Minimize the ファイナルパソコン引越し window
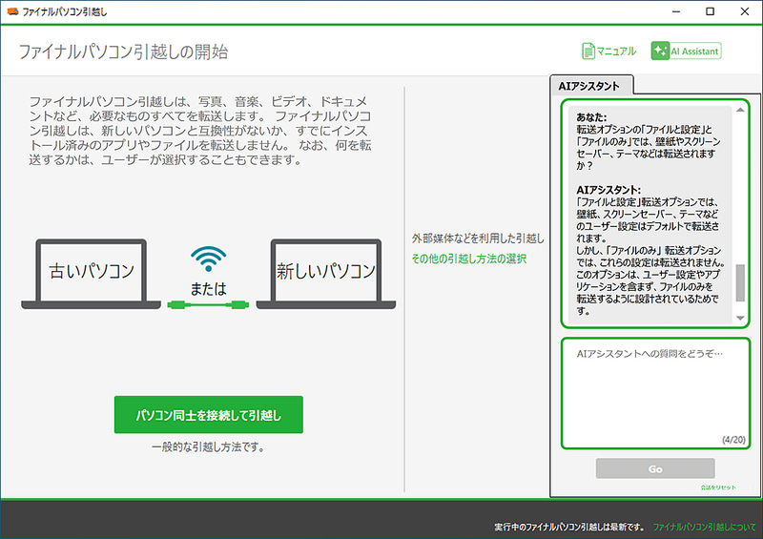Image resolution: width=763 pixels, height=539 pixels. point(676,11)
